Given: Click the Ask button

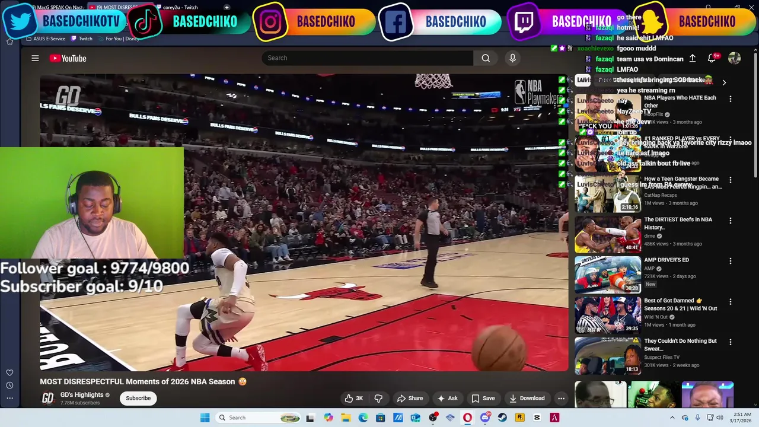Looking at the screenshot, I should [447, 399].
